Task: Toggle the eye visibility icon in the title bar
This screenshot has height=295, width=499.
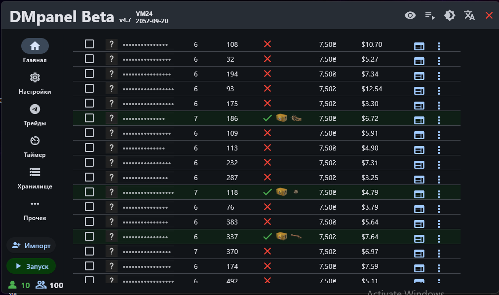Action: 410,15
